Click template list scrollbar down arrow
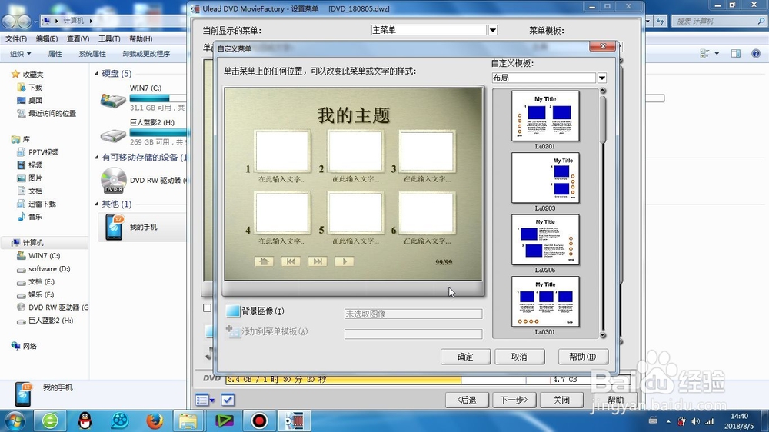Image resolution: width=769 pixels, height=432 pixels. tap(603, 335)
